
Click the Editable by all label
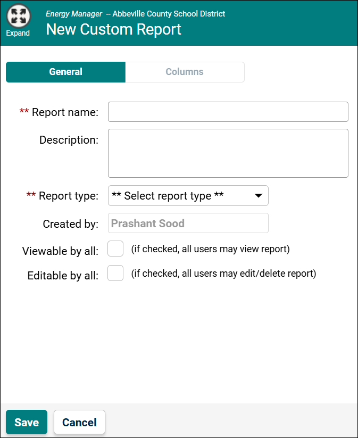[63, 276]
